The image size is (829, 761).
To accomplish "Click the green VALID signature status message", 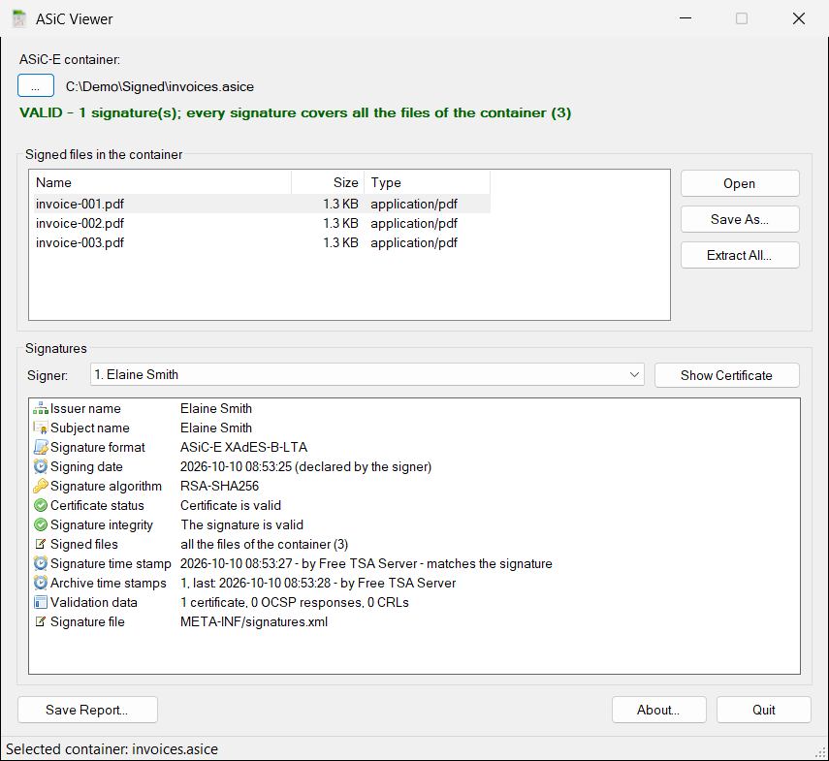I will 295,112.
